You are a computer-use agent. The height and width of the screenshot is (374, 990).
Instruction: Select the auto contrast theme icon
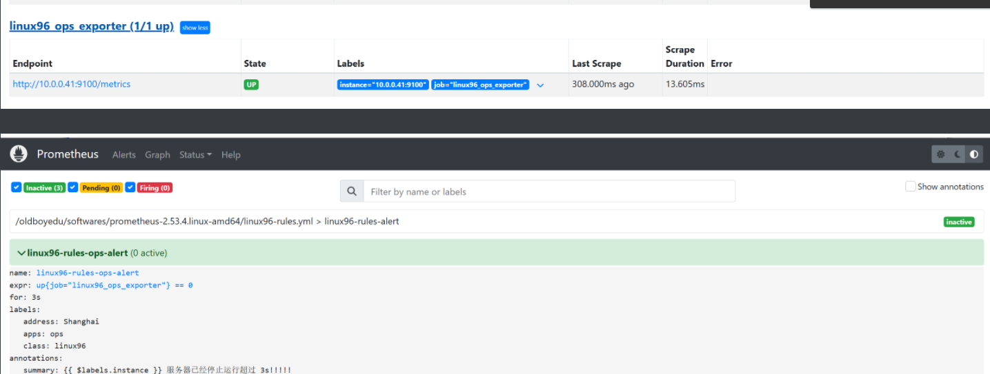(x=974, y=154)
